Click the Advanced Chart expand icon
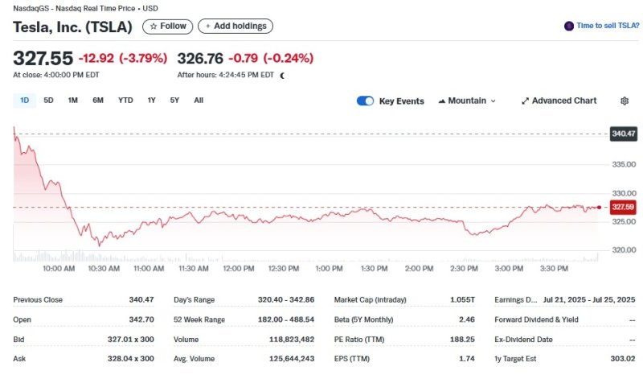643x375 pixels. coord(525,101)
